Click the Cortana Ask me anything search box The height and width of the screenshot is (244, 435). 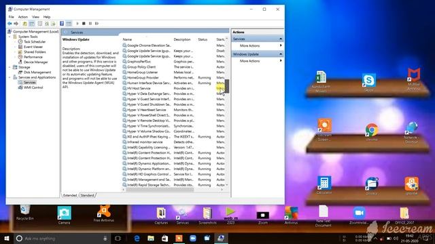coord(63,238)
